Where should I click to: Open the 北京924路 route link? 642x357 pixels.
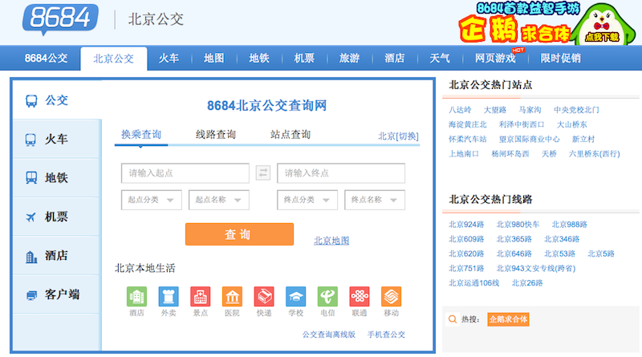[x=466, y=225]
